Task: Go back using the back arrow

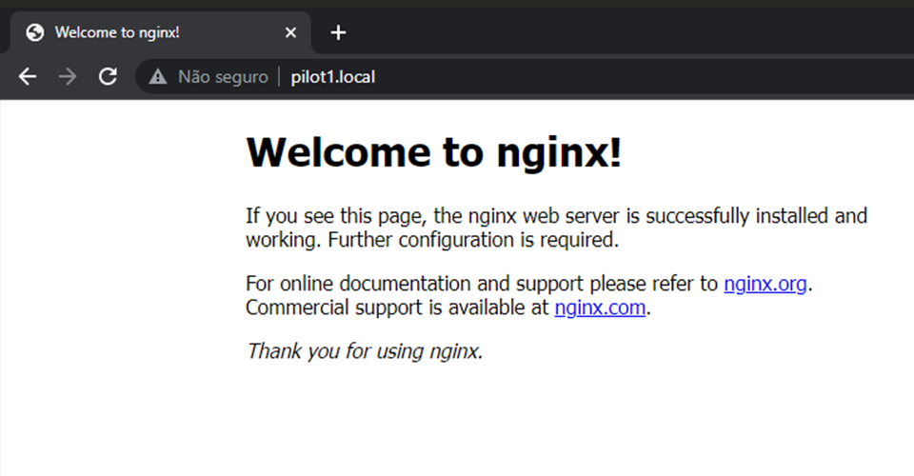Action: pyautogui.click(x=28, y=77)
